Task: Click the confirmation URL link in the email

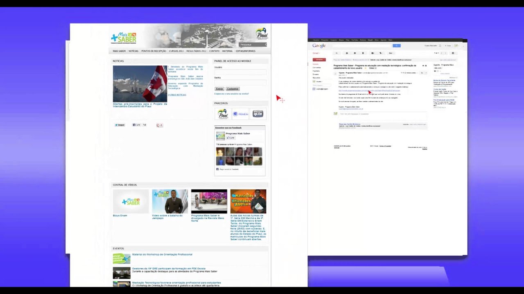Action: 369,91
